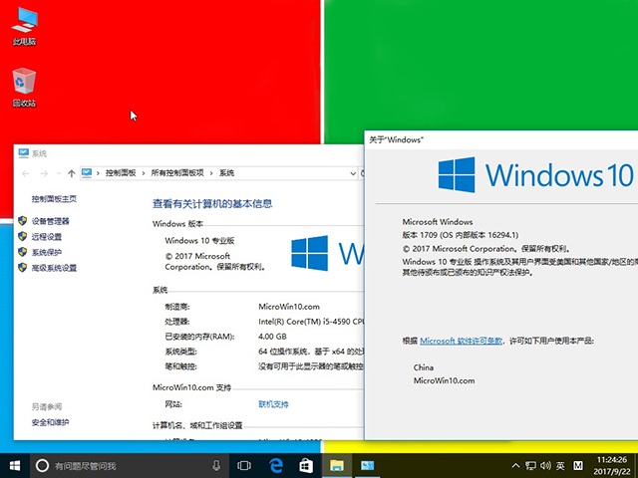Activate the Cortana microphone icon
This screenshot has width=638, height=478.
tap(216, 465)
